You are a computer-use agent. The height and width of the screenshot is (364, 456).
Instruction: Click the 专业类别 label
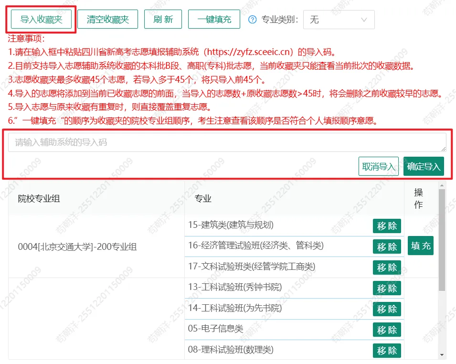coord(280,20)
